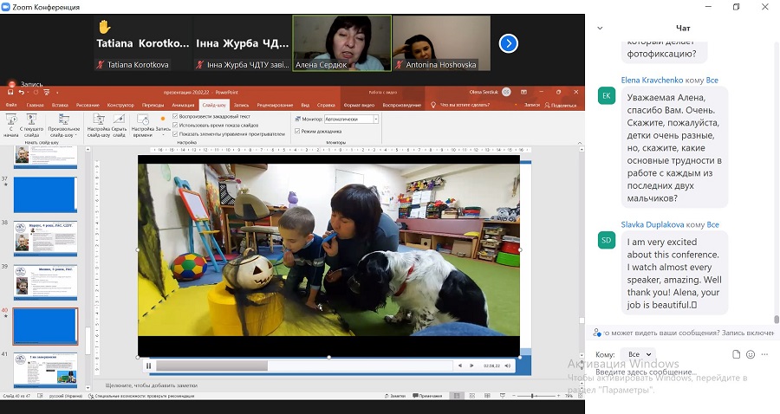This screenshot has height=414, width=780.
Task: Start slideshow from the beginning (С начала)
Action: [11, 125]
